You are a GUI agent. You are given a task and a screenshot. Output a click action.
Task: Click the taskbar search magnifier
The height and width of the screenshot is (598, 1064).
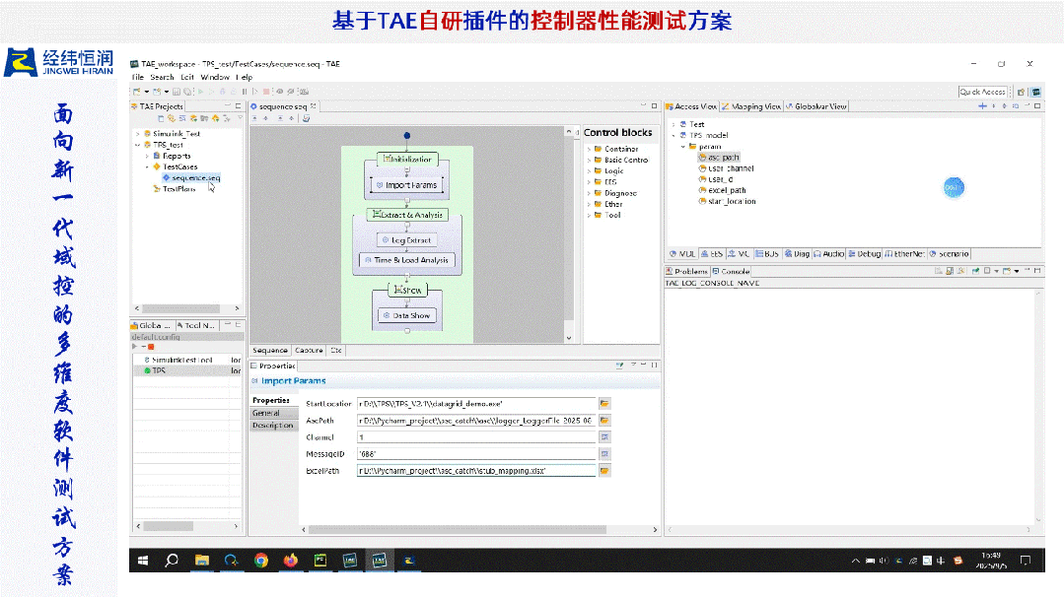point(172,561)
